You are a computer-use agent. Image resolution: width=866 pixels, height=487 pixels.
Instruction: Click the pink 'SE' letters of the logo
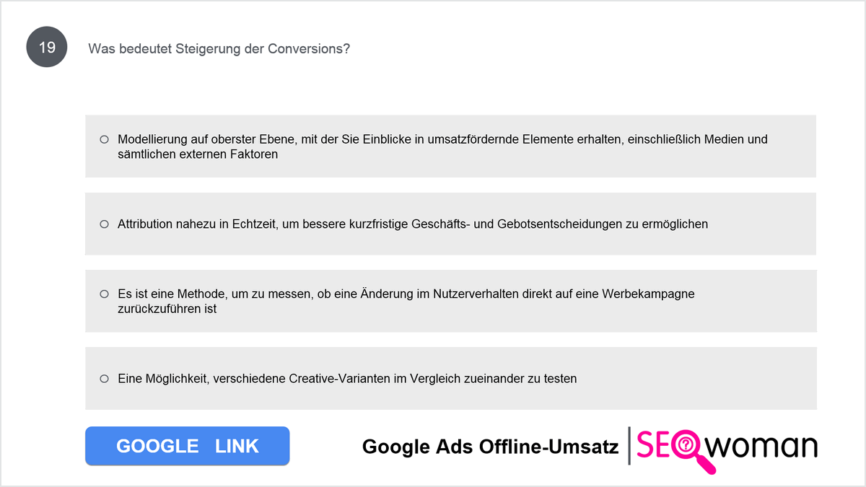point(654,445)
